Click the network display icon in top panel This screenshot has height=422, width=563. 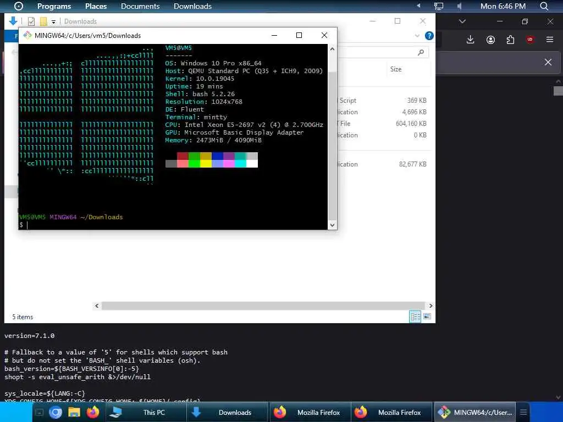(x=438, y=6)
